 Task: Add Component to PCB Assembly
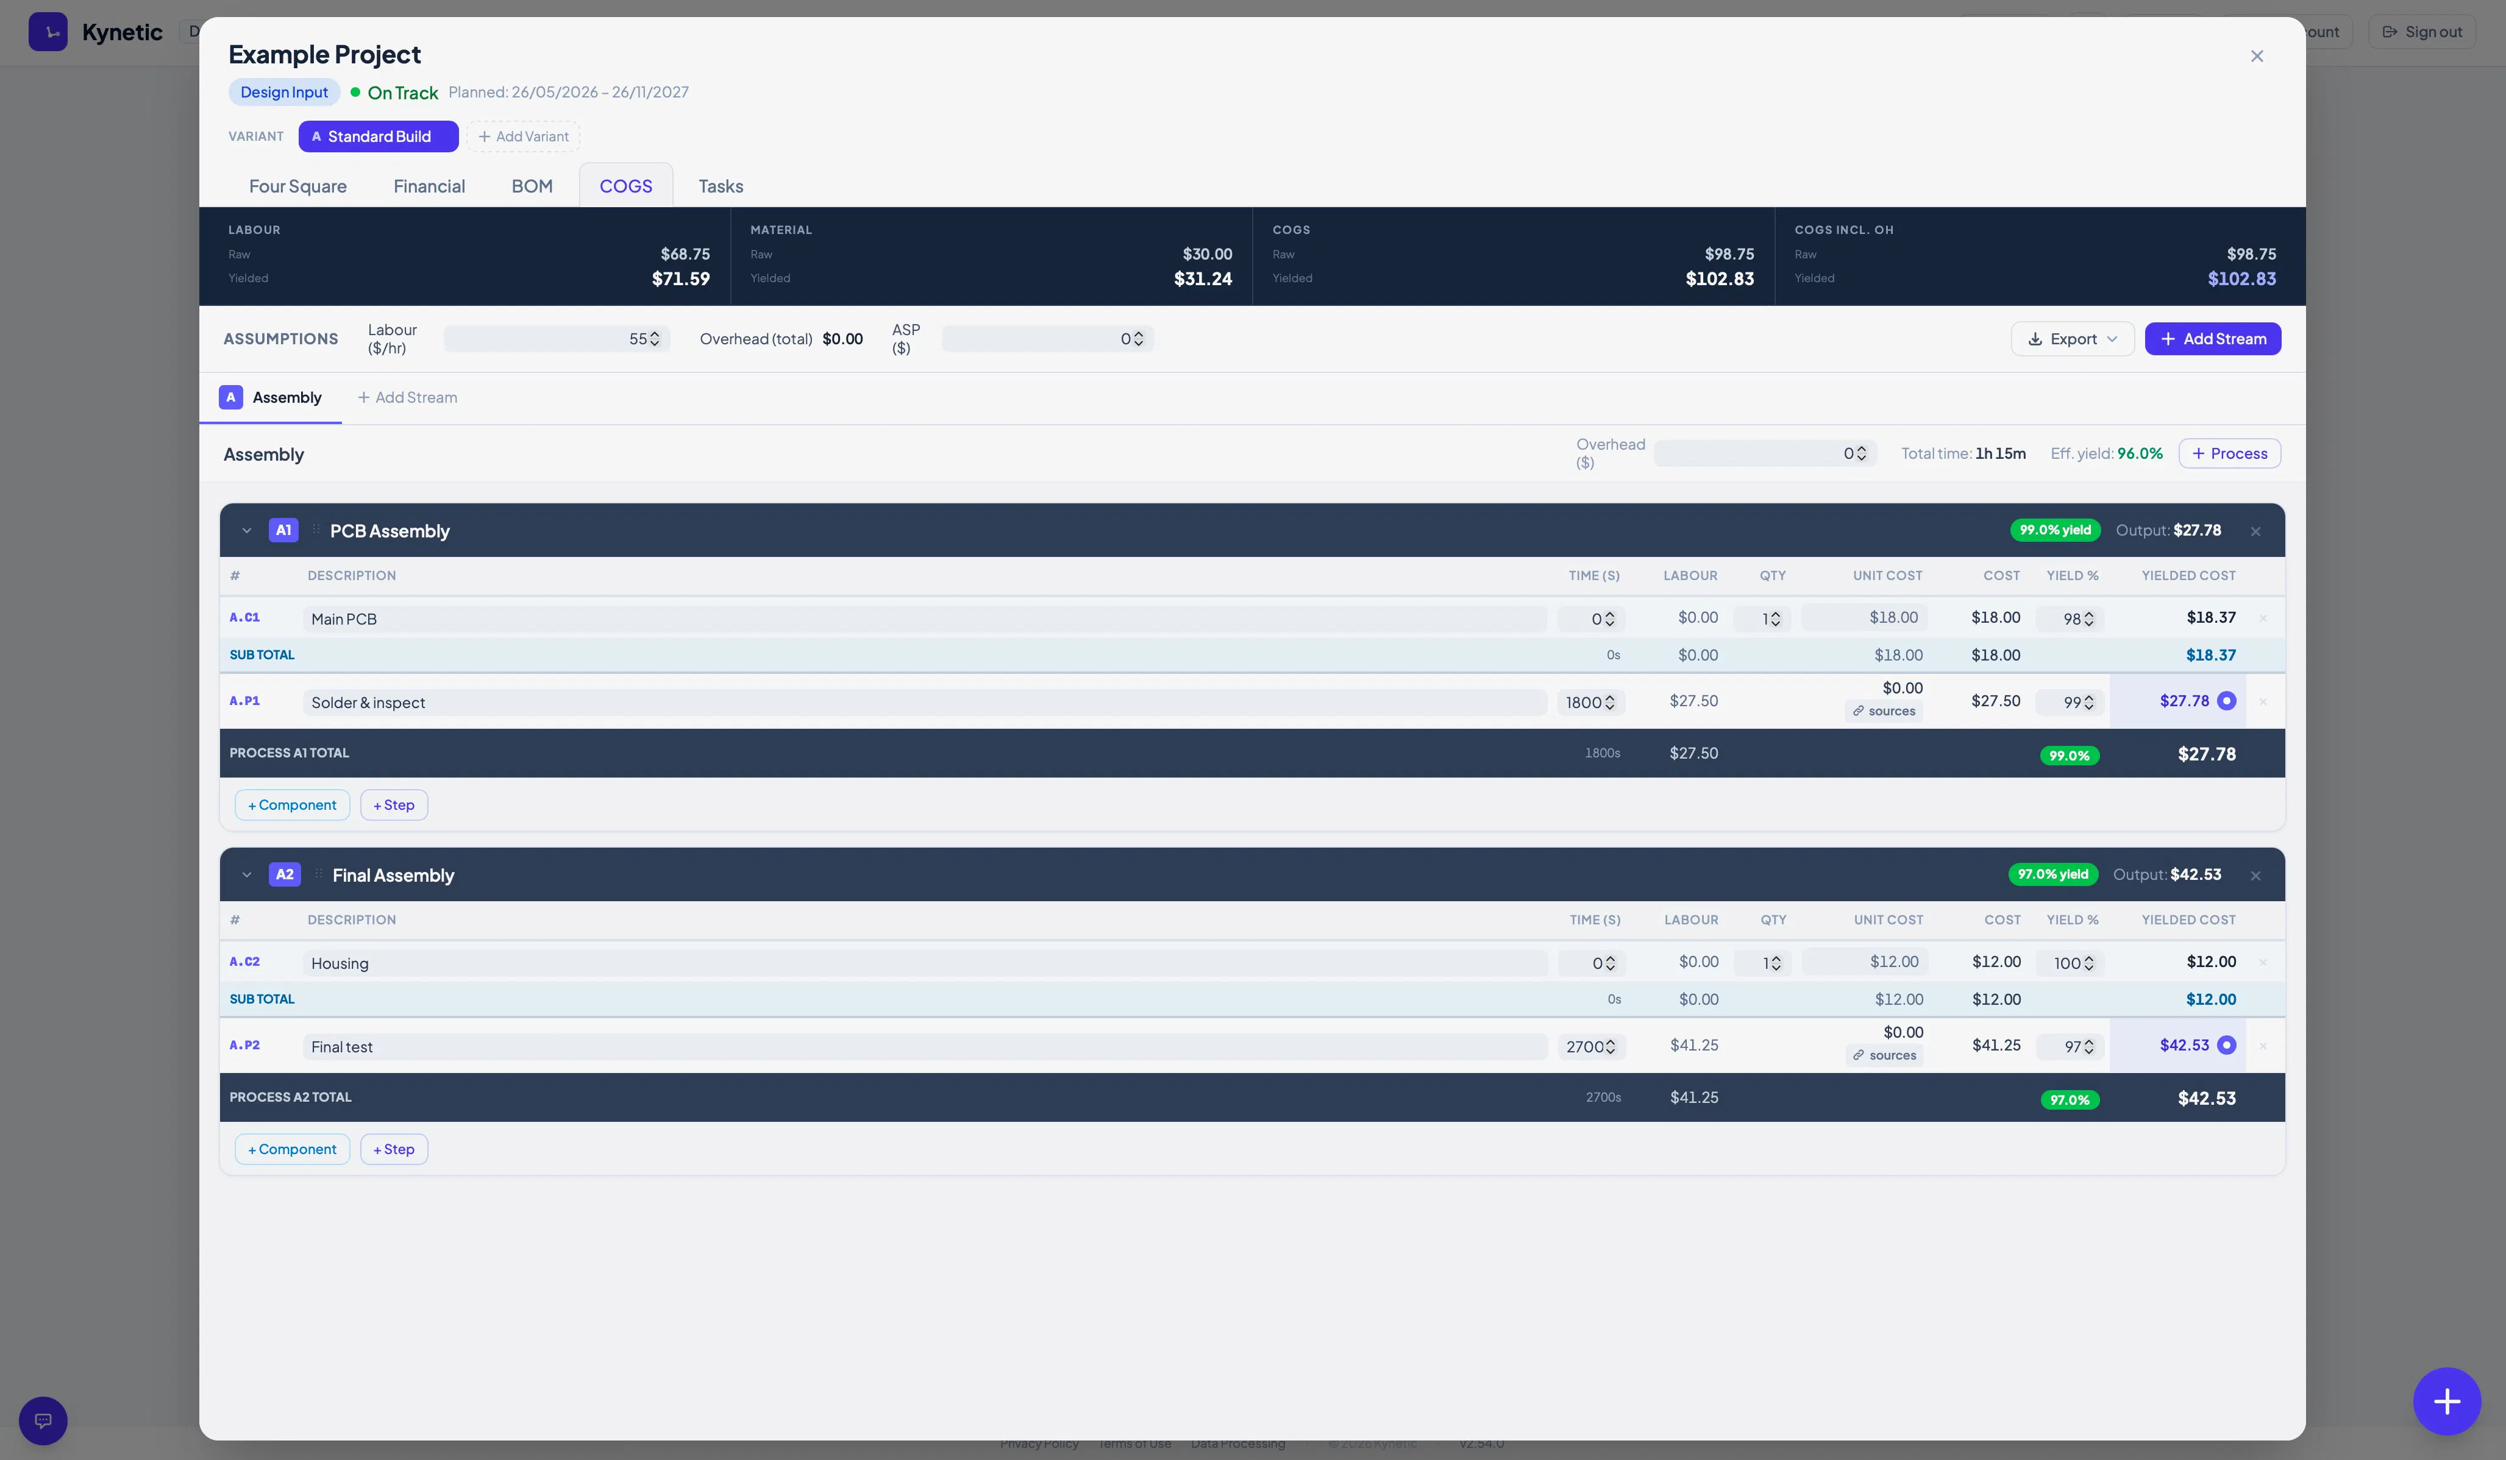[293, 805]
